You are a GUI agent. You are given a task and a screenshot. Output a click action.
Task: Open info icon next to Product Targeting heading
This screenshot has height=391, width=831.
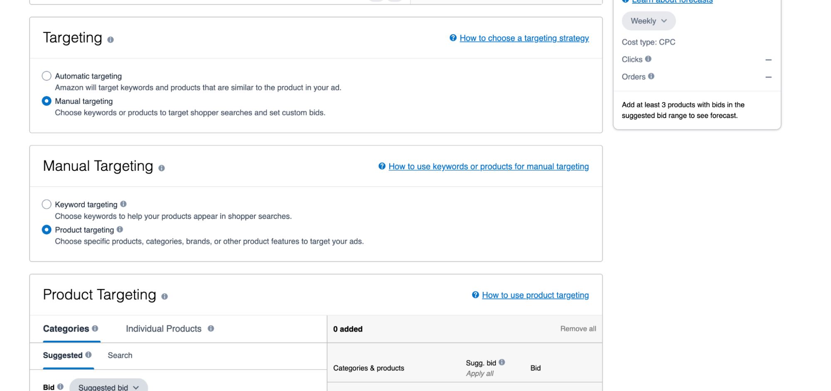point(164,297)
